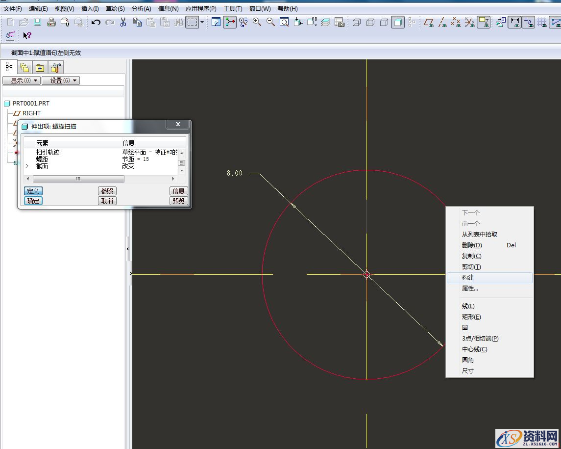Click the Print icon in the toolbar
This screenshot has height=449, width=561.
(x=51, y=22)
